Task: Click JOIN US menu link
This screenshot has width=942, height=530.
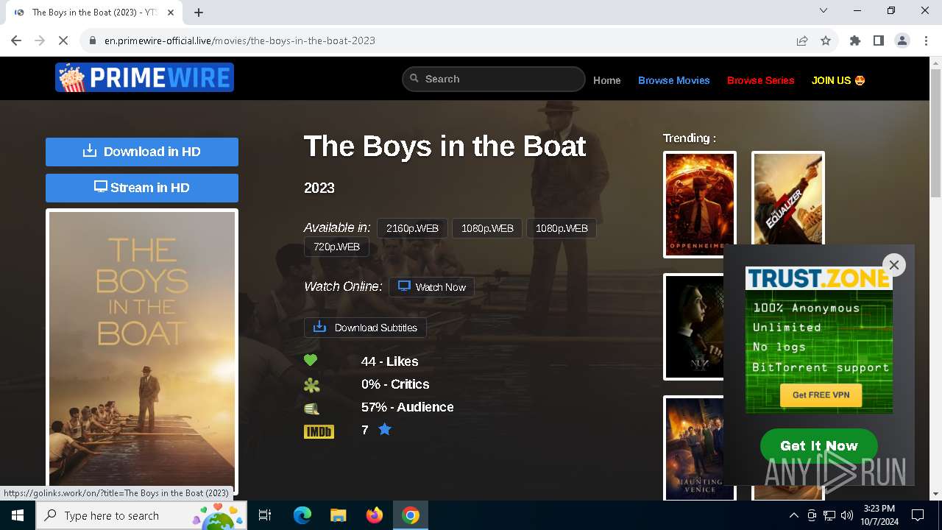Action: pos(838,80)
